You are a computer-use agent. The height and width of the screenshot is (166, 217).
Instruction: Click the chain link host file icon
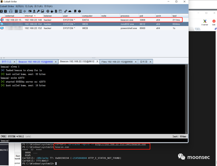[65, 11]
